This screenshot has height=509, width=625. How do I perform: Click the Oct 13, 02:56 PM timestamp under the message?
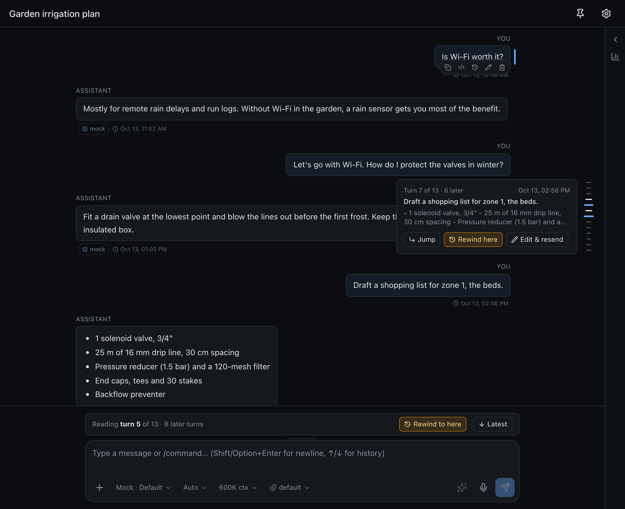point(481,303)
